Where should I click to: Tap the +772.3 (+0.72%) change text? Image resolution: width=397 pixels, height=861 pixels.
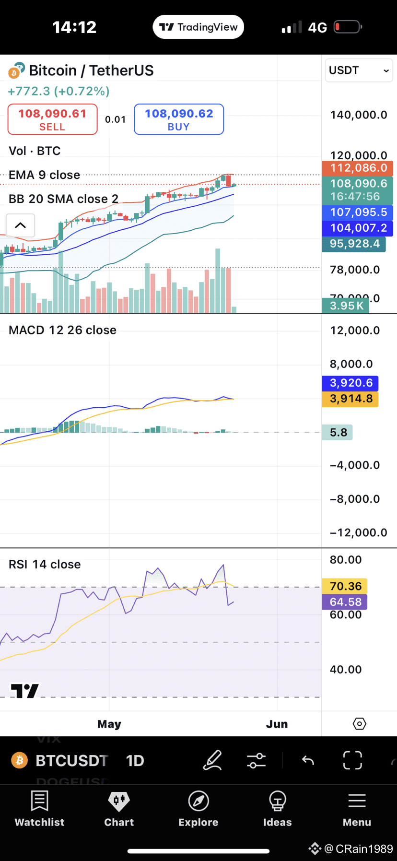pyautogui.click(x=58, y=91)
